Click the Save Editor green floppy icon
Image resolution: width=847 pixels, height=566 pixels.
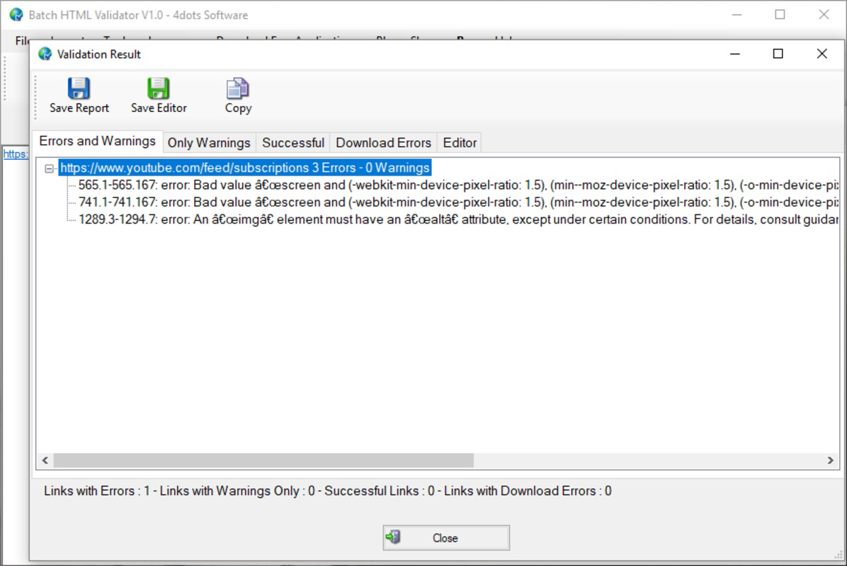[158, 88]
